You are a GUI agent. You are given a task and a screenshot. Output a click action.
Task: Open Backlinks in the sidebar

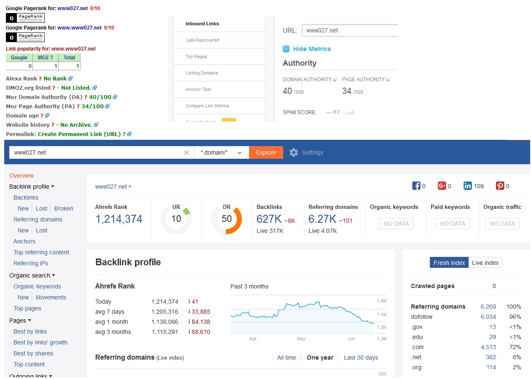pyautogui.click(x=26, y=198)
